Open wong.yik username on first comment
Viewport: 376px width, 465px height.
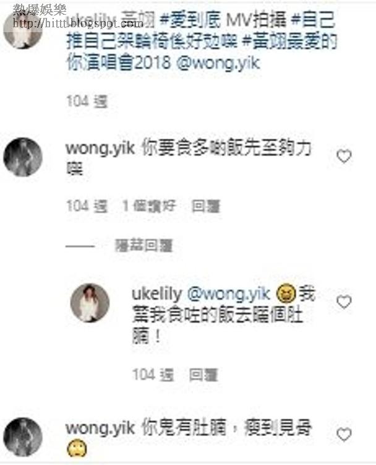pos(100,148)
